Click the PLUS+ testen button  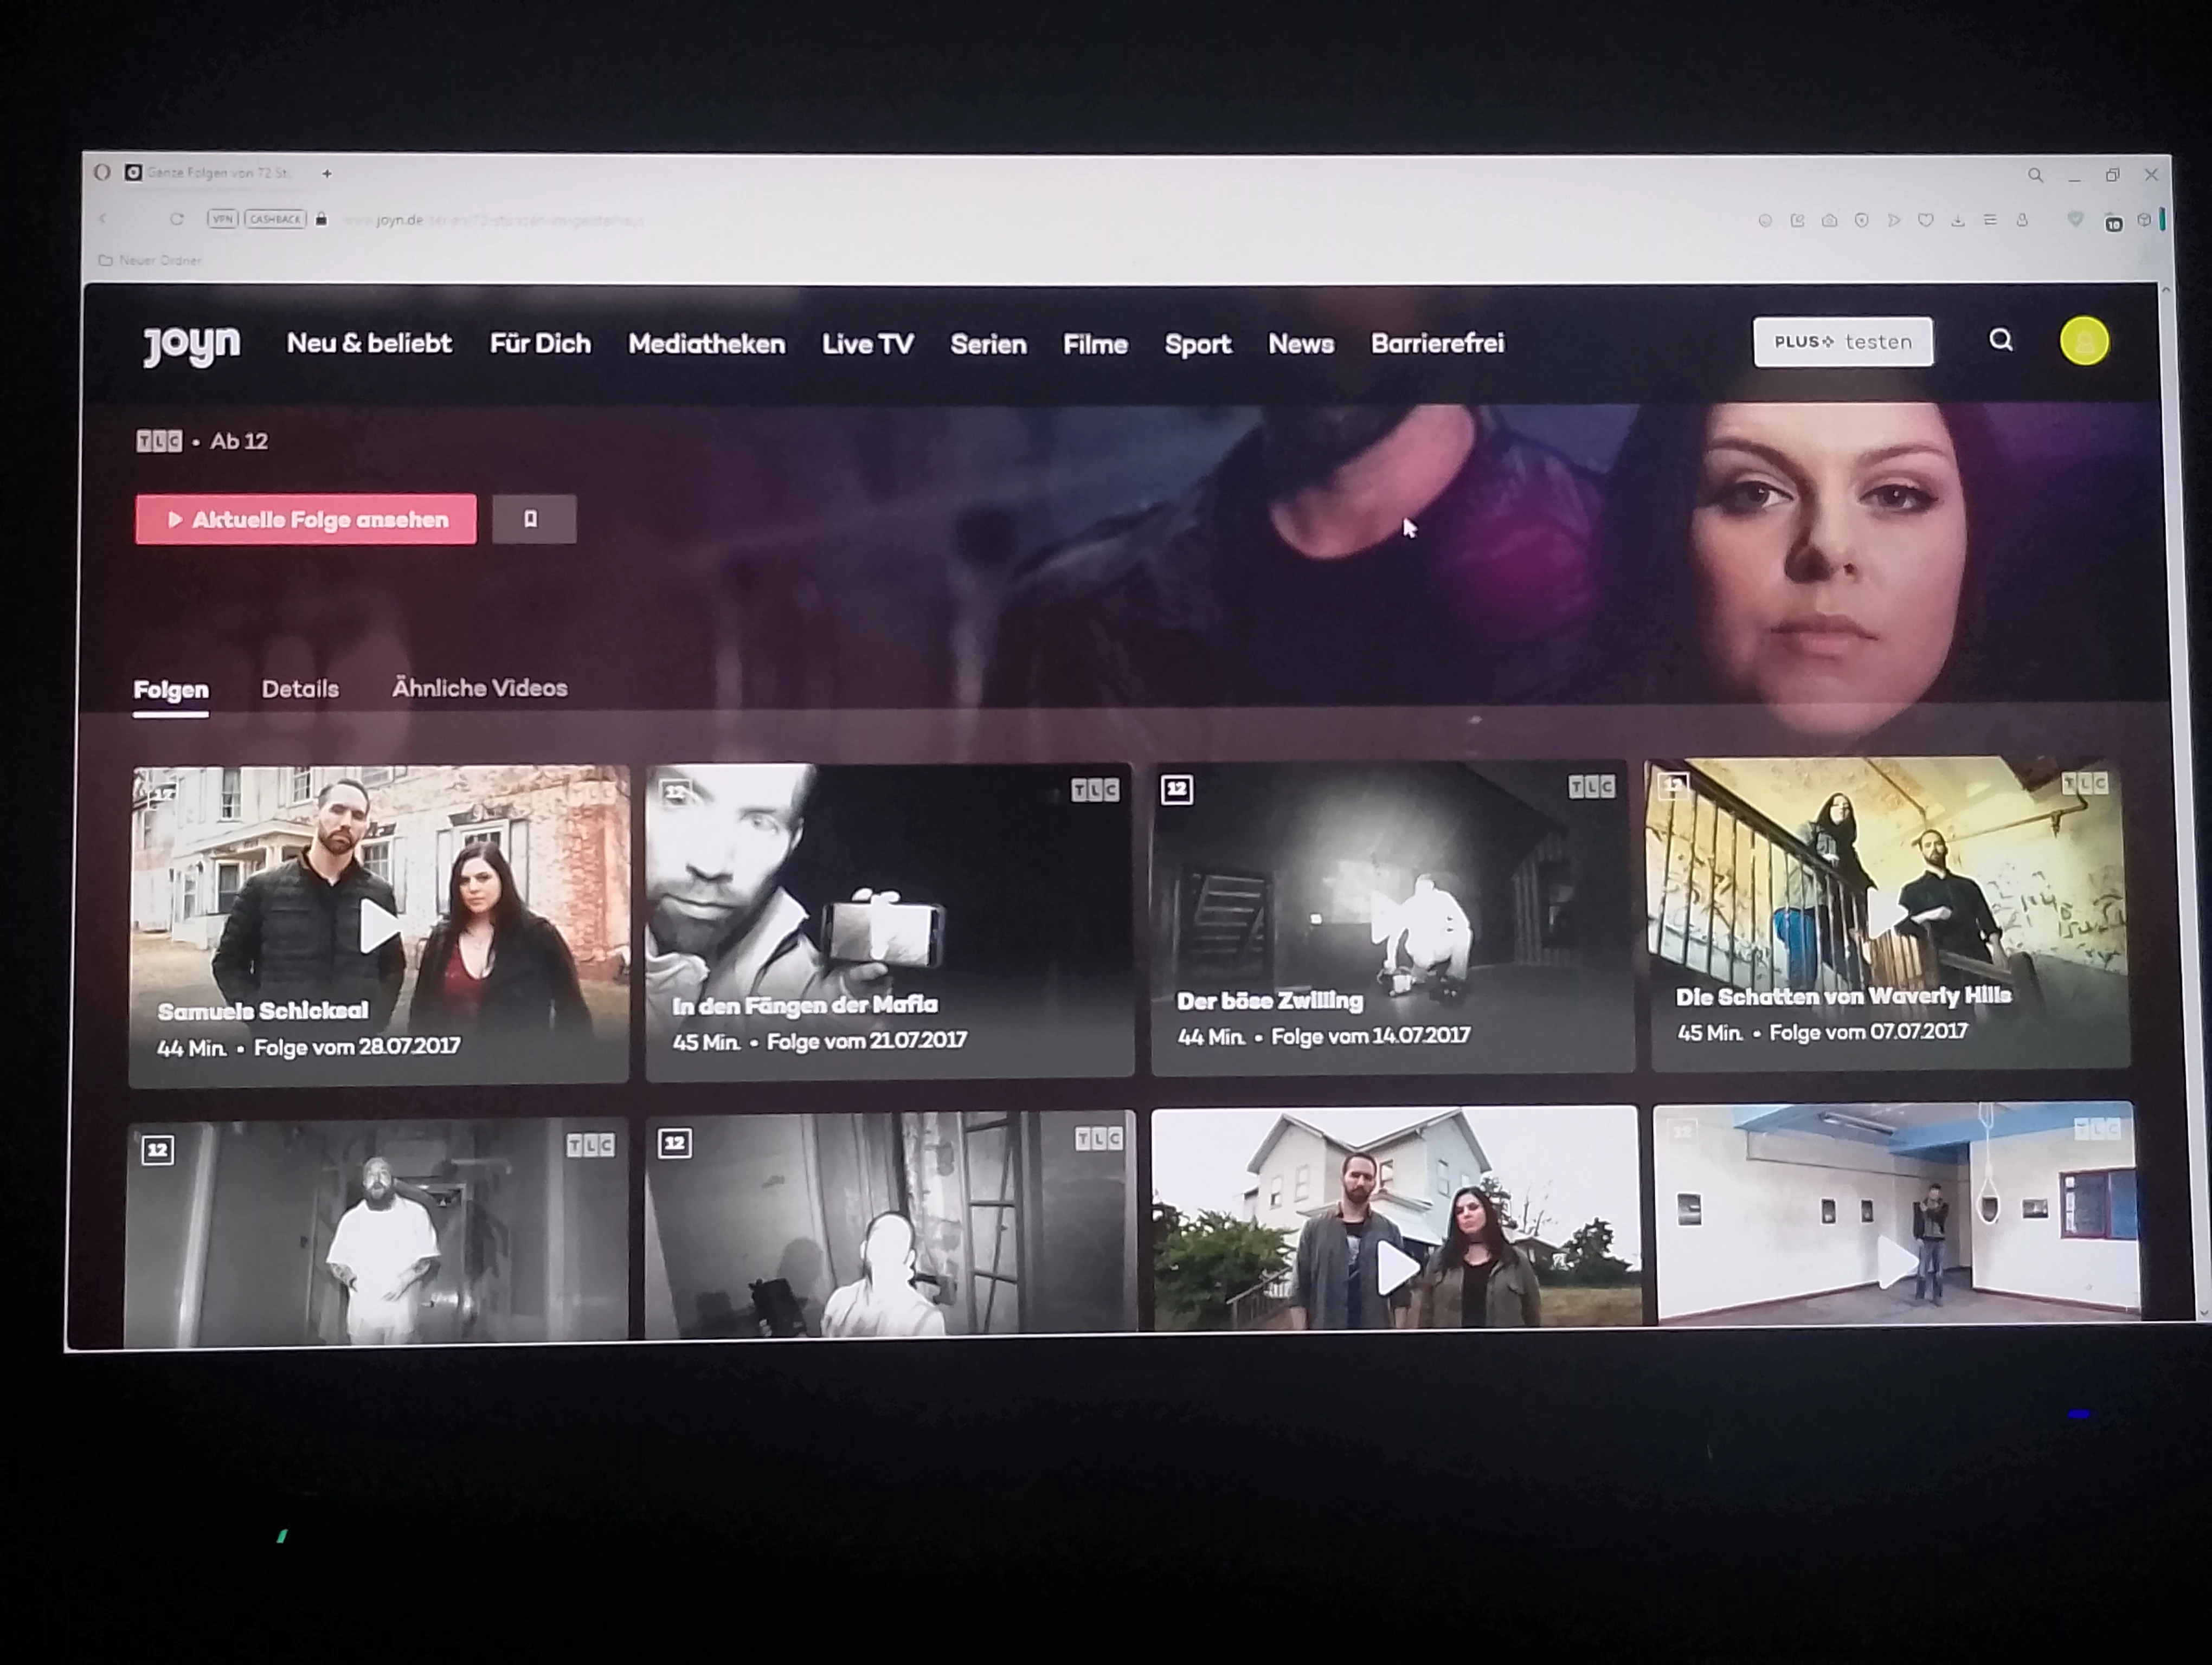[1842, 342]
